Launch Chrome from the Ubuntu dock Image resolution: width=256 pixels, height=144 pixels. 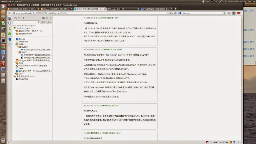3,47
